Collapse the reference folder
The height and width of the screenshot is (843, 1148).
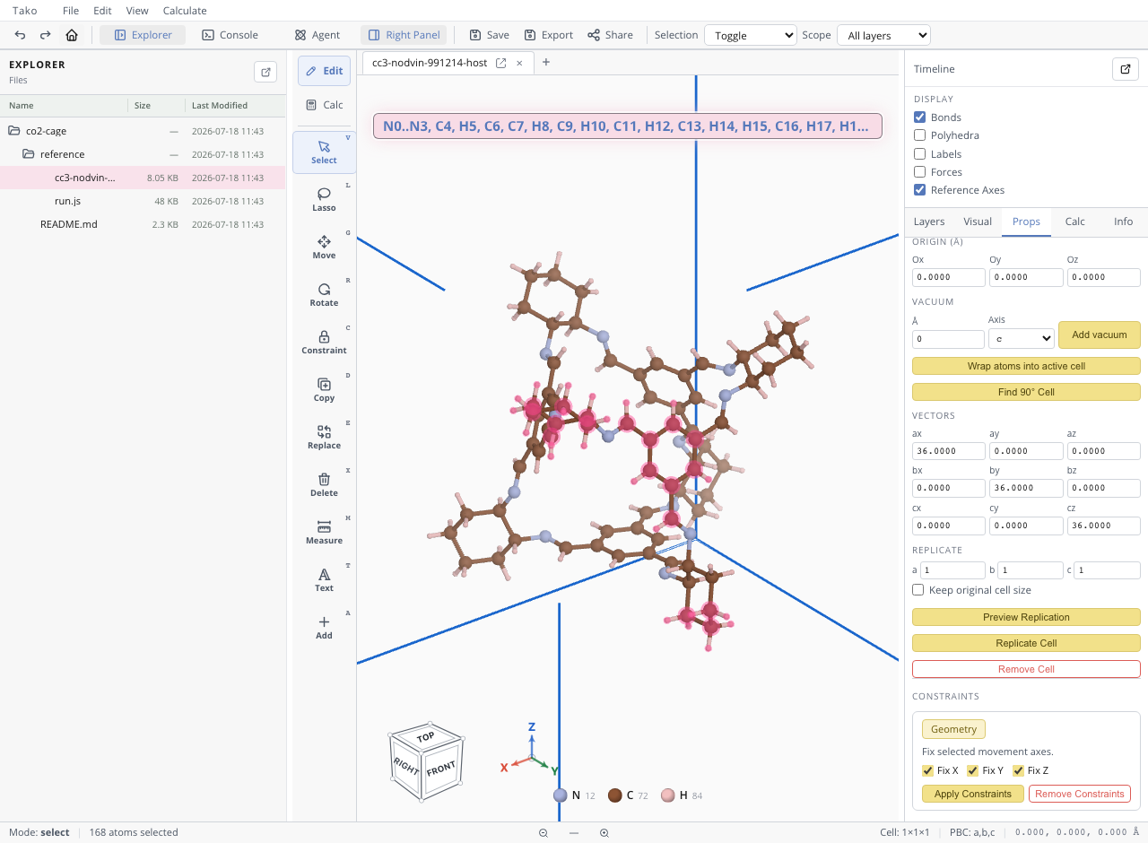click(29, 154)
